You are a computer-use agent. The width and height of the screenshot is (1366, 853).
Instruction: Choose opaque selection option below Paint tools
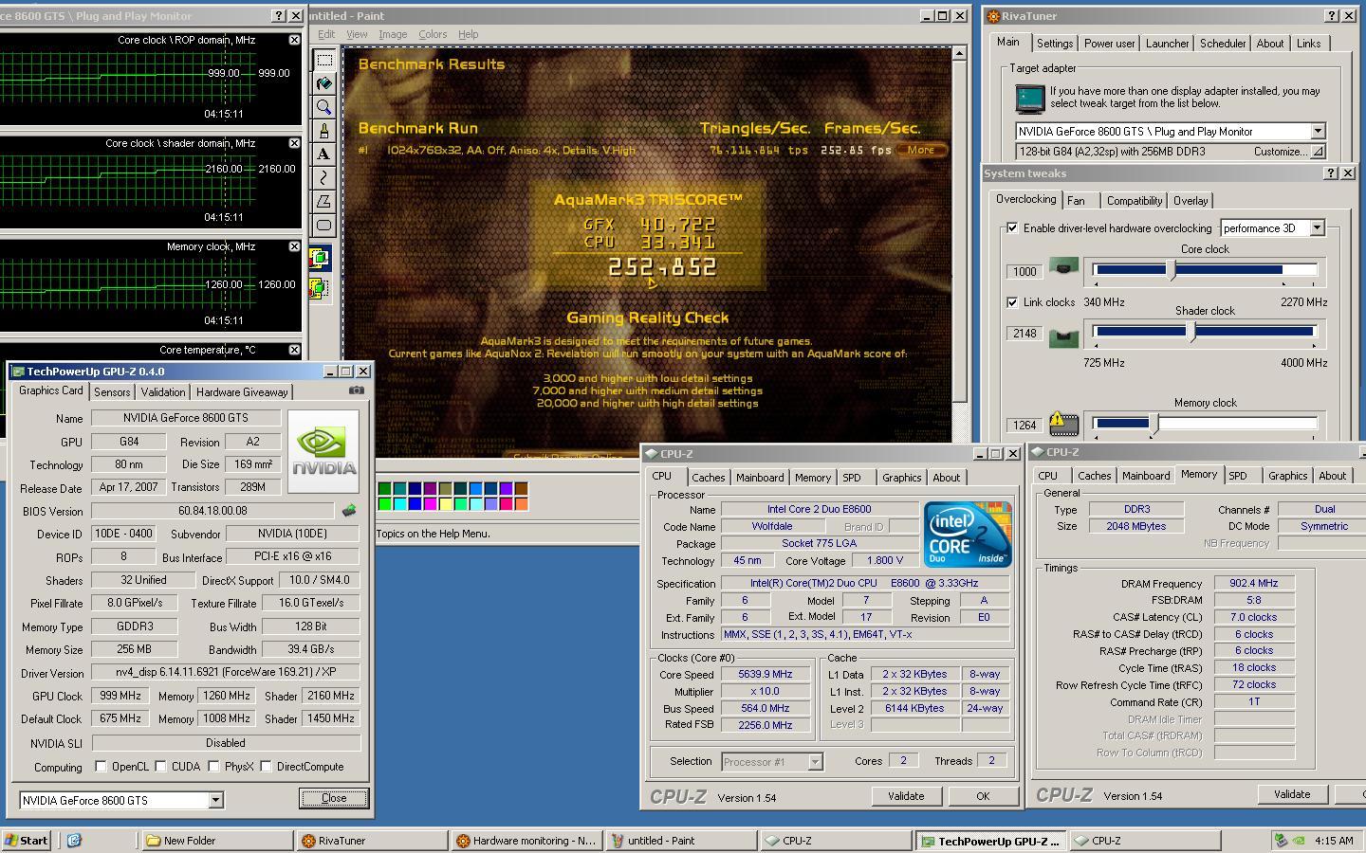(319, 258)
